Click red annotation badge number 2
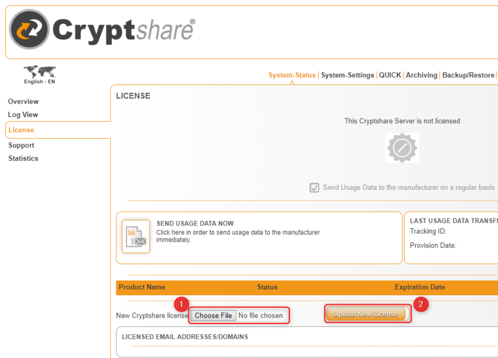The height and width of the screenshot is (358, 498). 421,304
